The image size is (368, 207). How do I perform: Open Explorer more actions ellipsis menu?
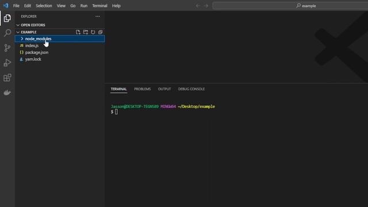98,17
